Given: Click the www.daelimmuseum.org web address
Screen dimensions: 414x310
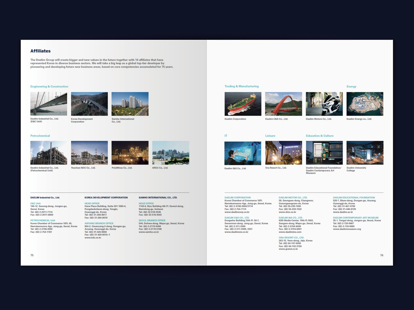Looking at the screenshot, I should pos(347,229).
